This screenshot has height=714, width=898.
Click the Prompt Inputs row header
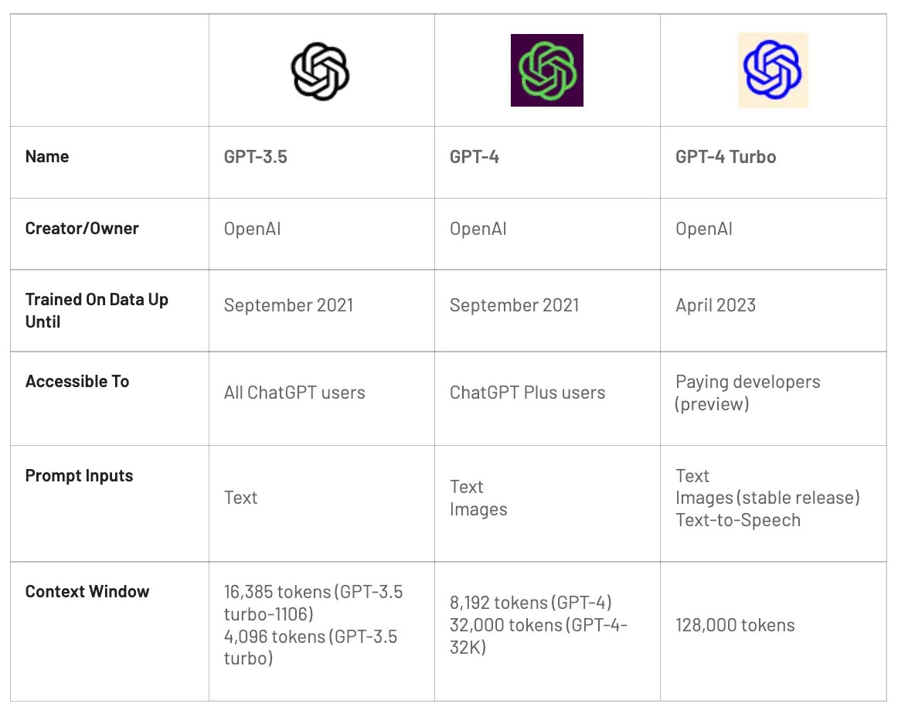click(79, 476)
